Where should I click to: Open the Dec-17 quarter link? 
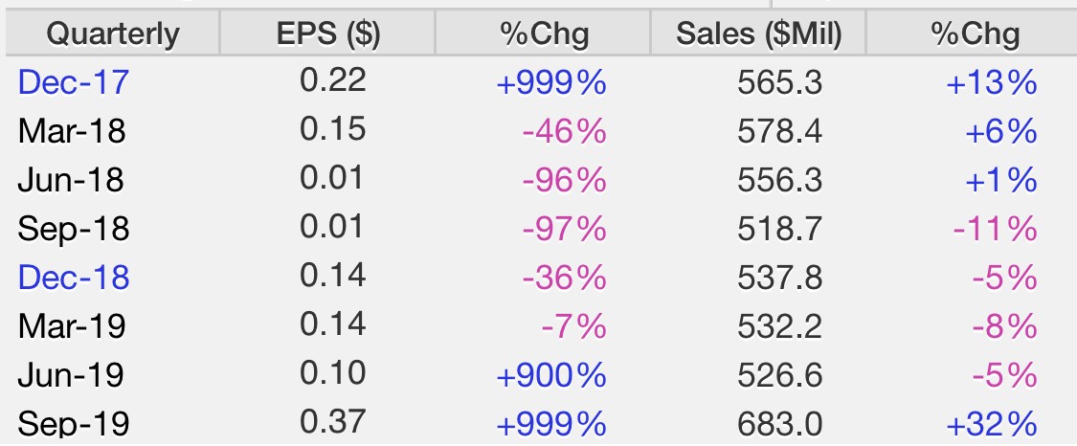point(74,82)
